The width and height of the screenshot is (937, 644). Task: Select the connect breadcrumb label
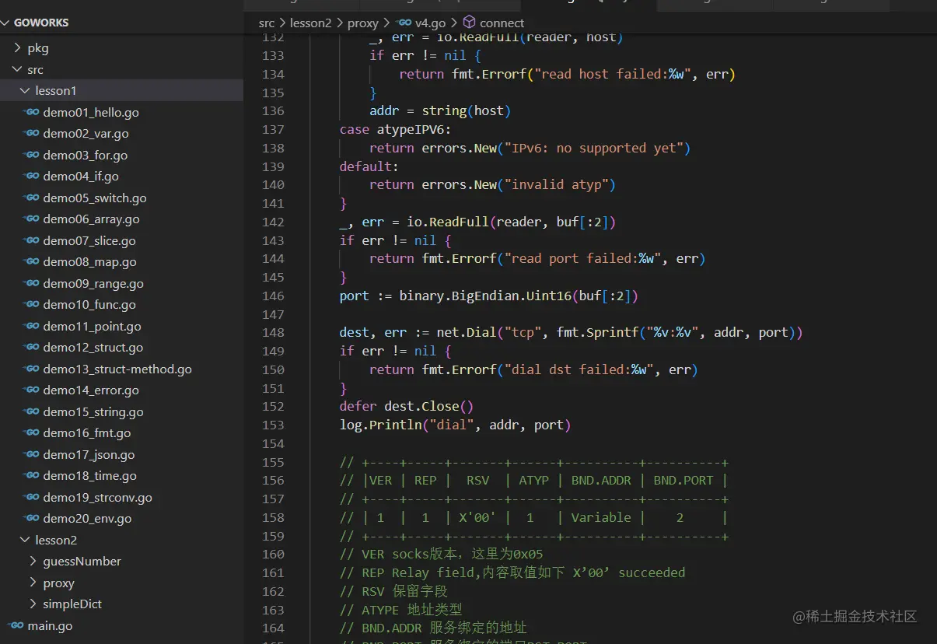(x=502, y=23)
